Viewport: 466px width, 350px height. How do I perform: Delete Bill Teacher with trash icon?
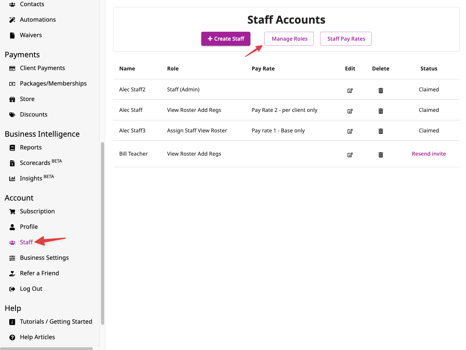[381, 154]
